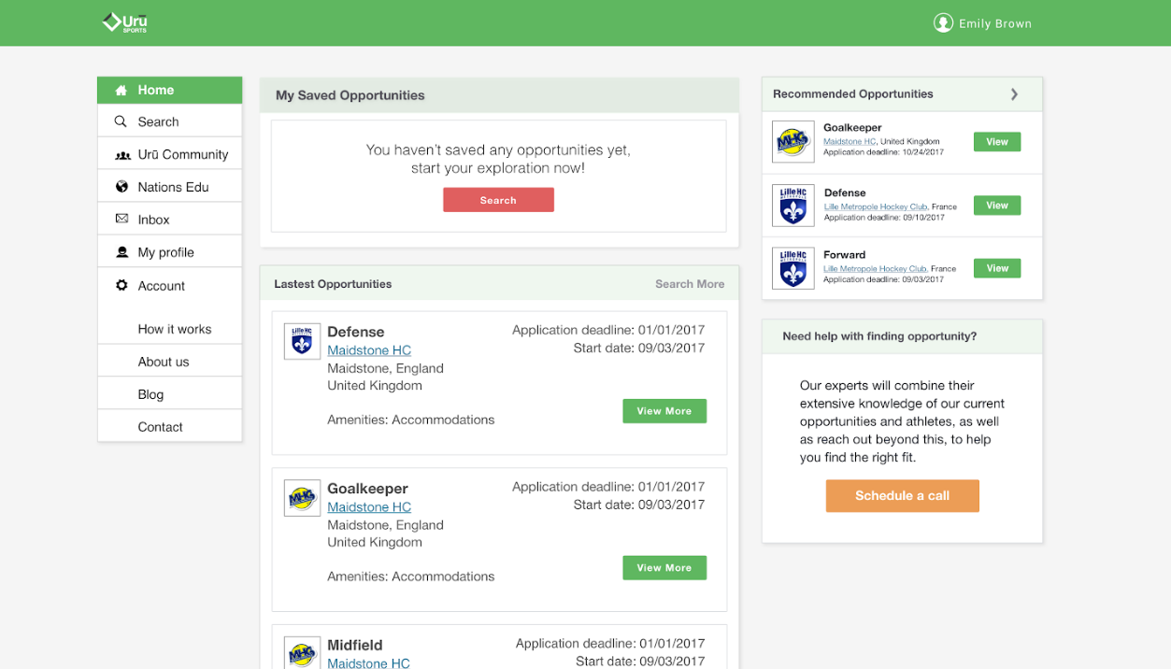Screen dimensions: 1171x669
Task: Open Blog page
Action: (150, 394)
